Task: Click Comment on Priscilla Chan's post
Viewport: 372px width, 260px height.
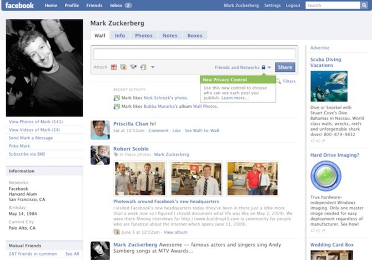Action: coord(158,131)
